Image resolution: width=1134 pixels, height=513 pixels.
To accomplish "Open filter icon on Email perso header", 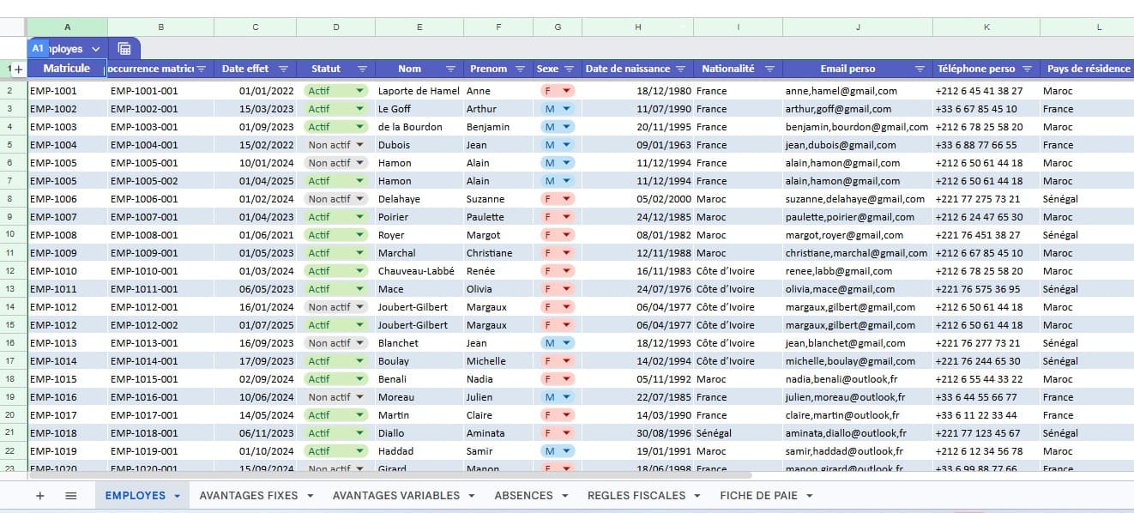I will click(920, 69).
